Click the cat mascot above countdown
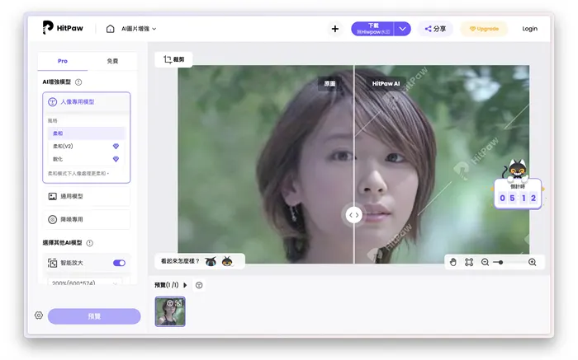The height and width of the screenshot is (360, 578). pos(516,170)
